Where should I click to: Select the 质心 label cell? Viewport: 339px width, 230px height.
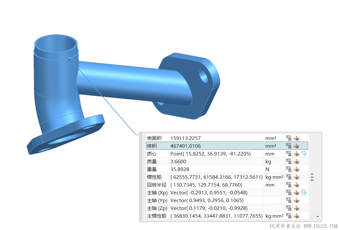(157, 154)
